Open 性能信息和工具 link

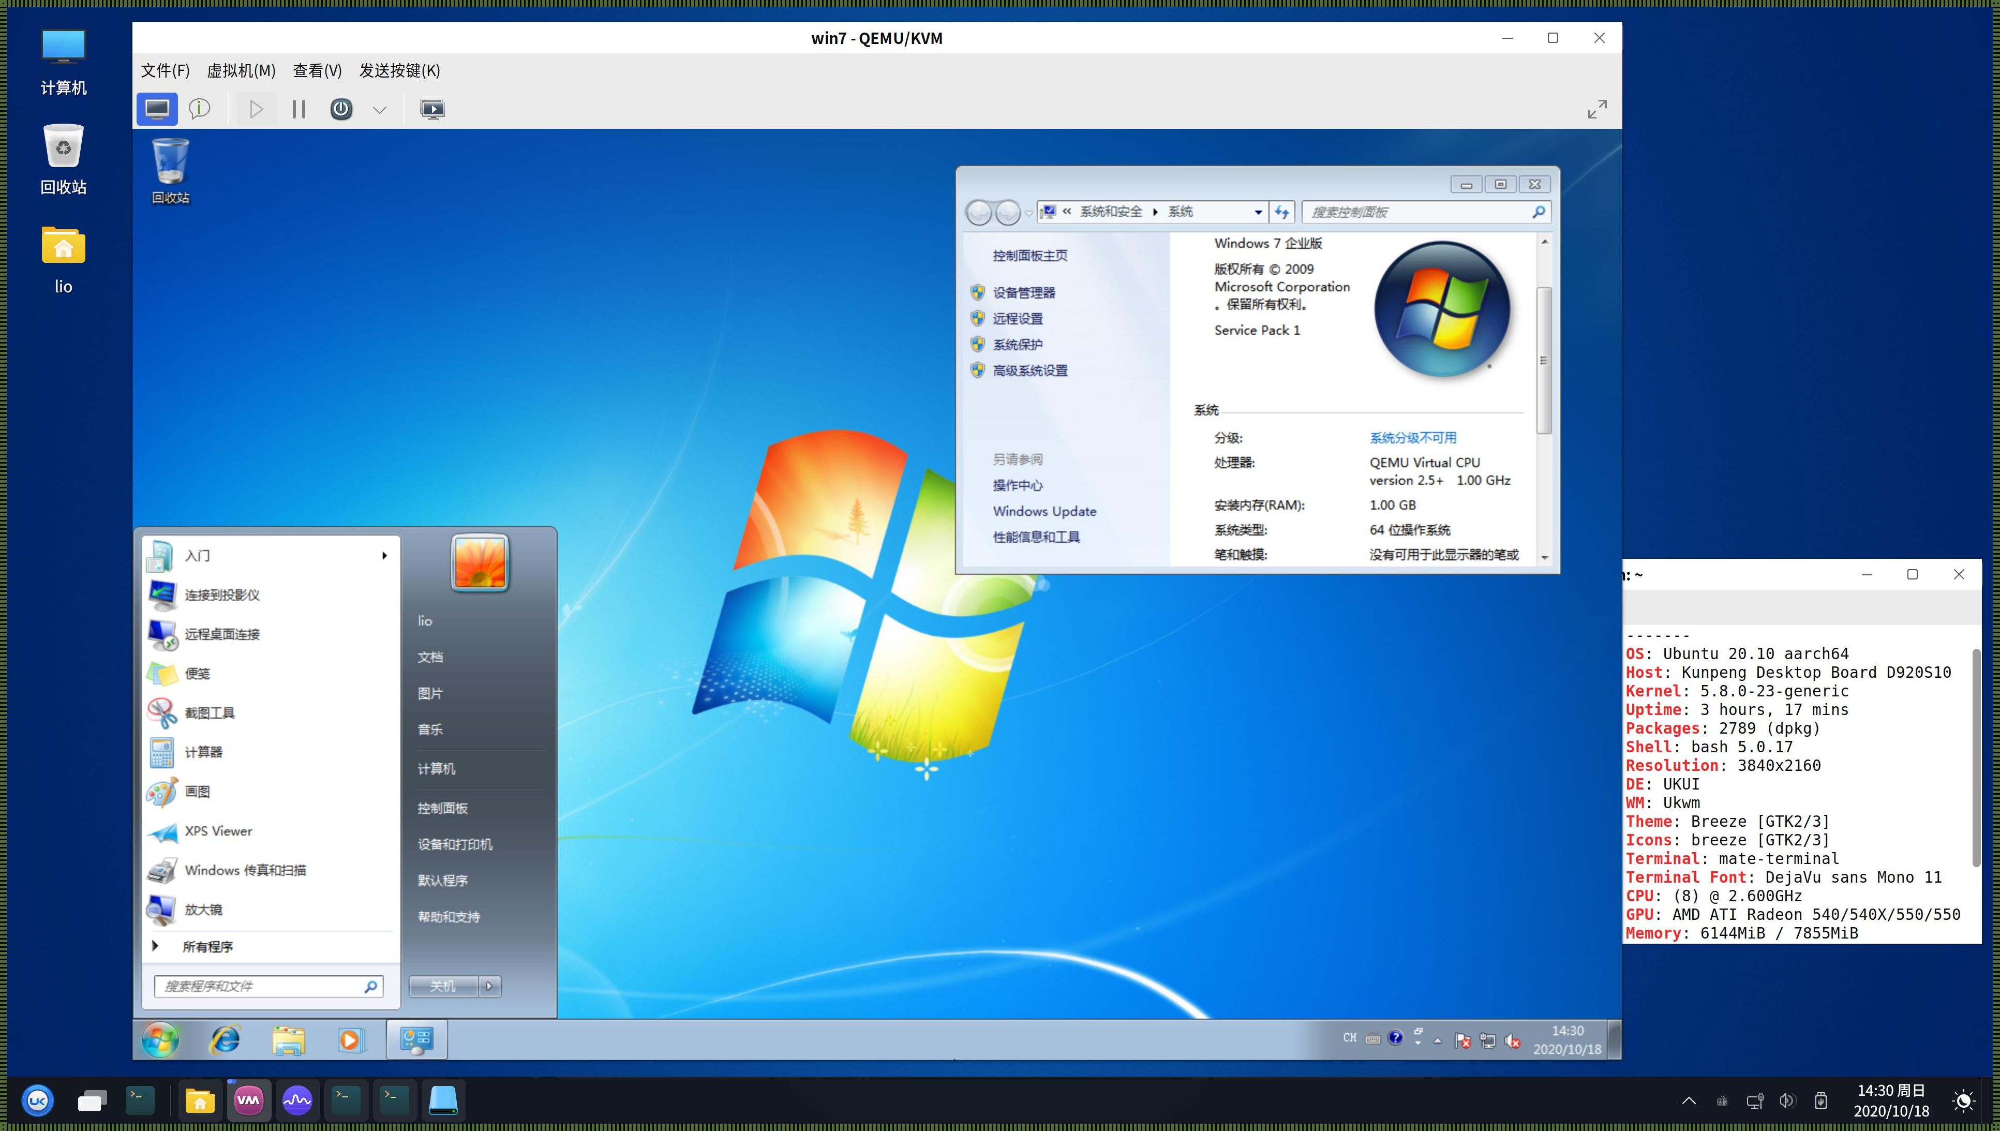pyautogui.click(x=1036, y=537)
